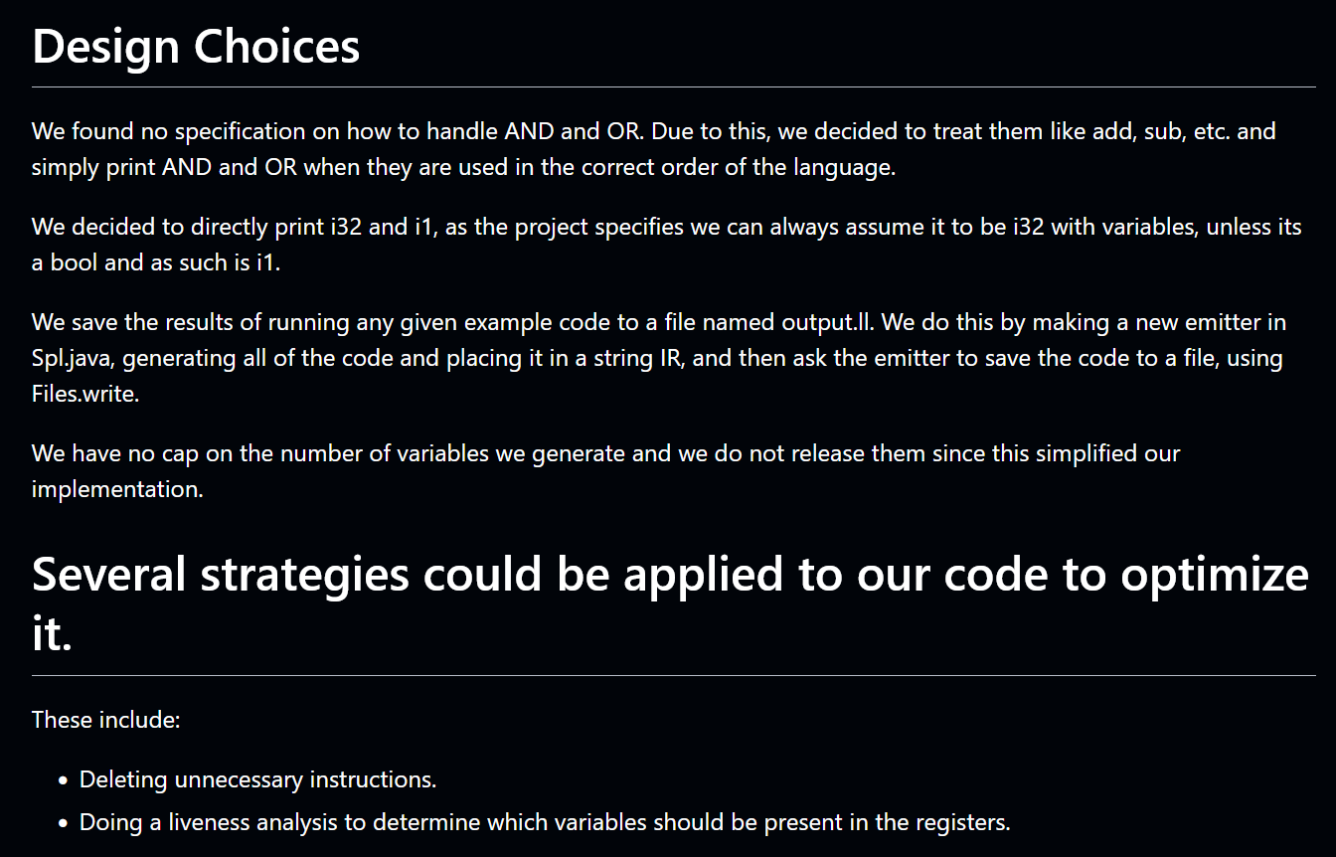Screen dimensions: 1336x857
Task: Click the "Design Choices" heading
Action: pyautogui.click(x=196, y=47)
